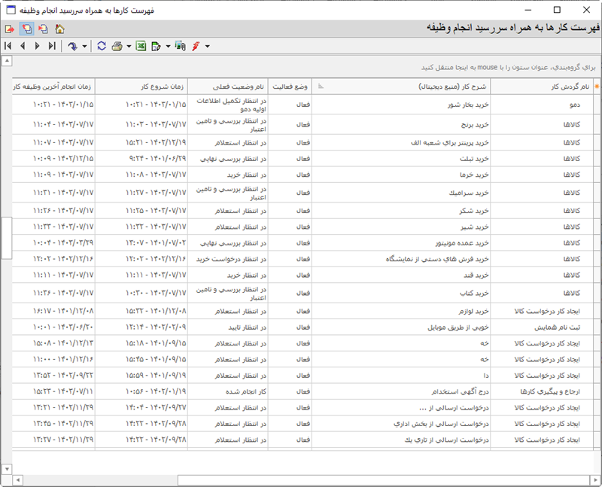Open the printer dropdown arrow
The width and height of the screenshot is (602, 487).
pos(129,47)
